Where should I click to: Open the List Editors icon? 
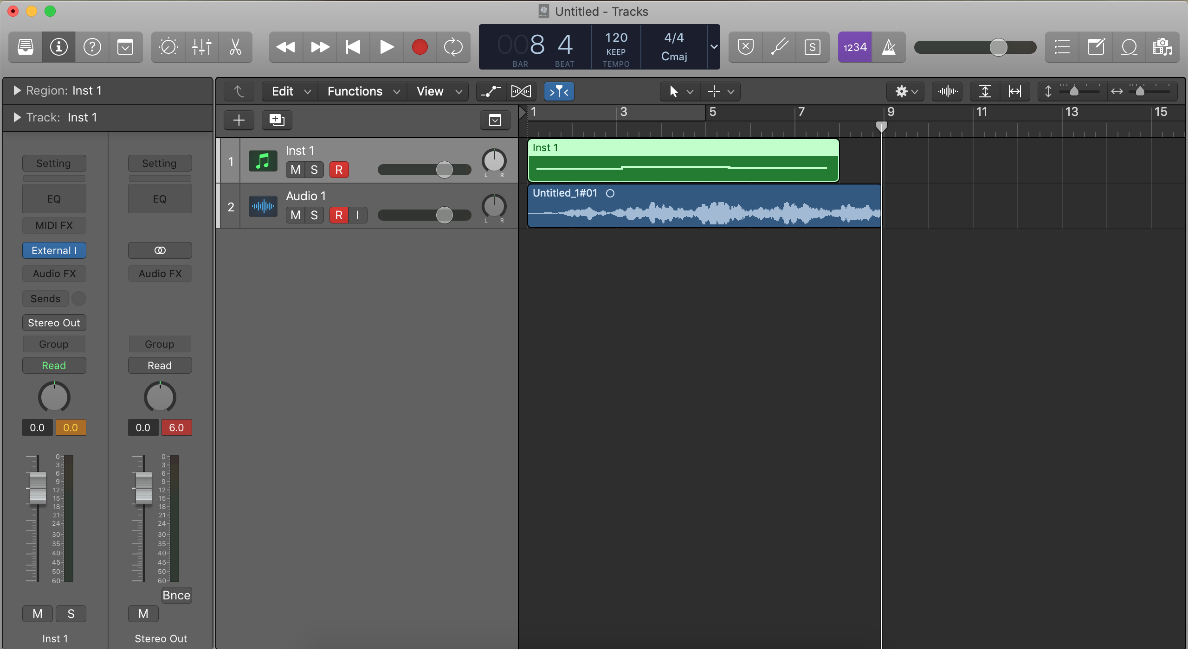[x=1062, y=47]
